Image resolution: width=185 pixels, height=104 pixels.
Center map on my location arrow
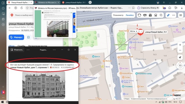click(x=180, y=57)
